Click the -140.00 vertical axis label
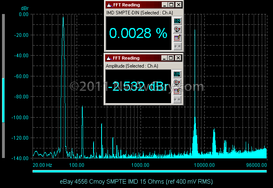Screen dimensions: 273x188 point(20,158)
